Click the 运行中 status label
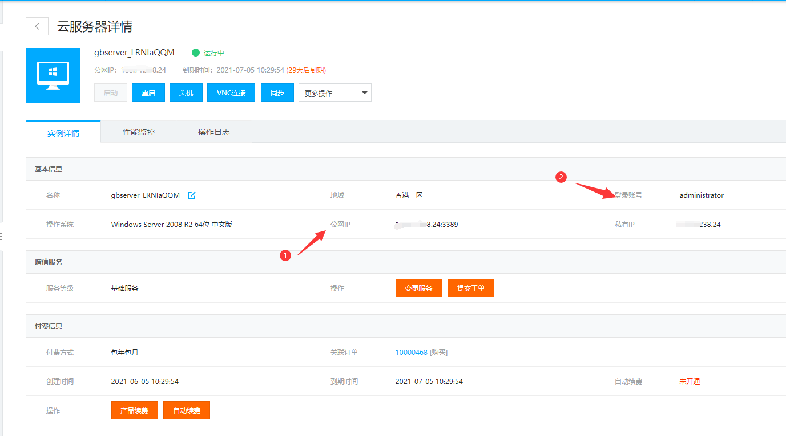 214,53
